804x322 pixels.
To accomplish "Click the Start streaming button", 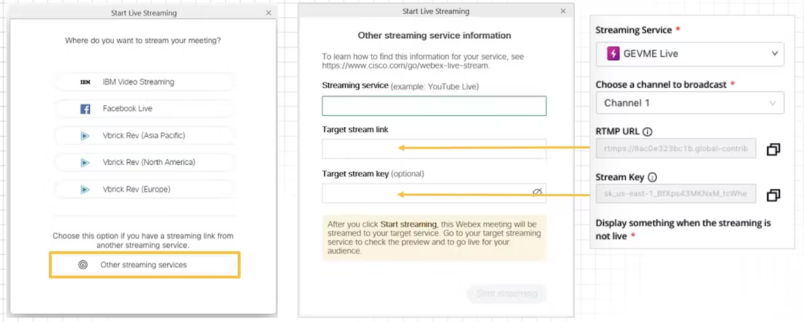I will [507, 293].
